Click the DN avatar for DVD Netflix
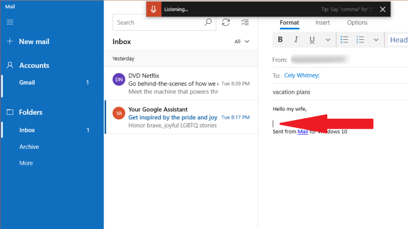 click(119, 80)
